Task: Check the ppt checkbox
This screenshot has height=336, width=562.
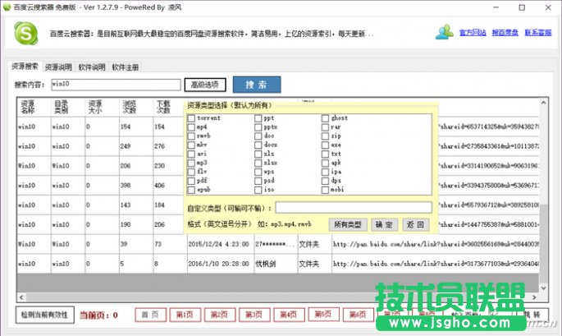Action: click(258, 118)
